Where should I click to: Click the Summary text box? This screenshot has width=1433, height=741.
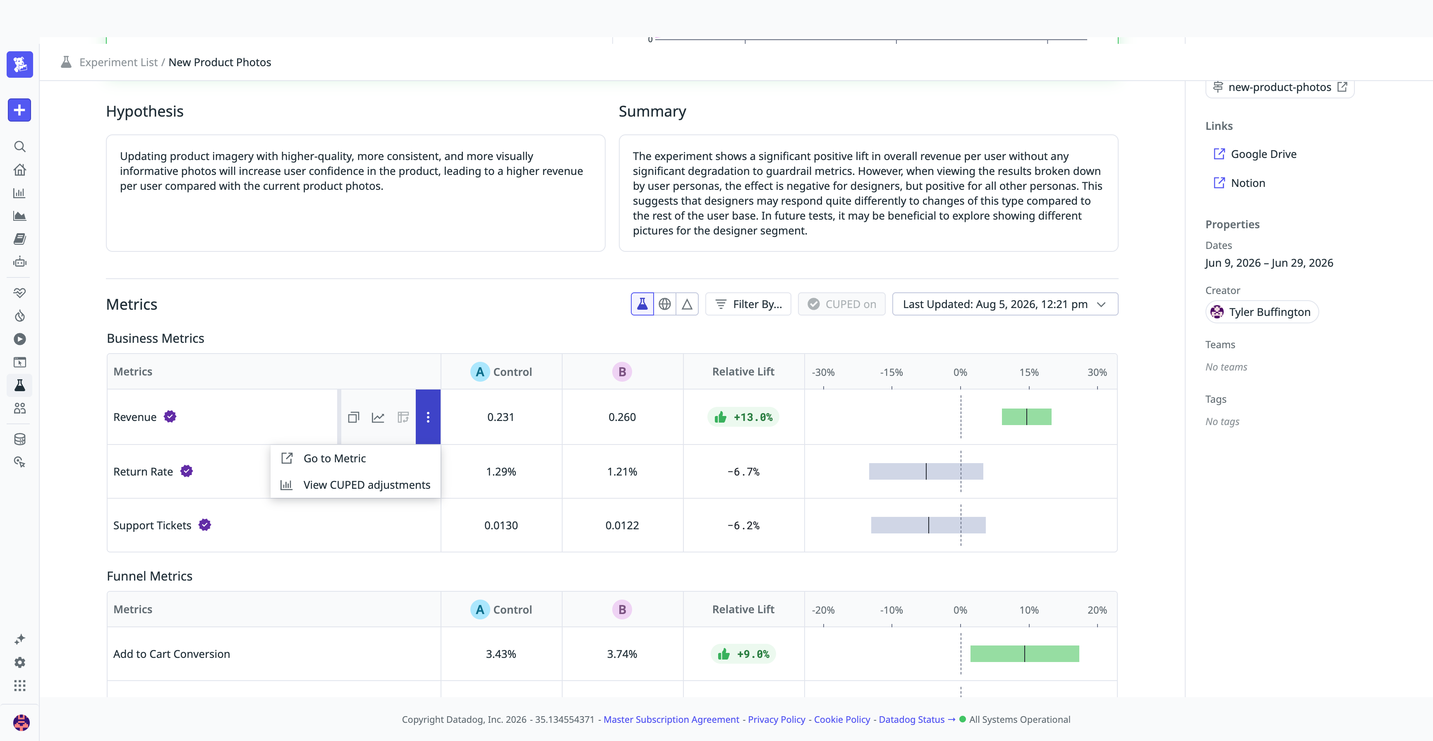[x=868, y=193]
